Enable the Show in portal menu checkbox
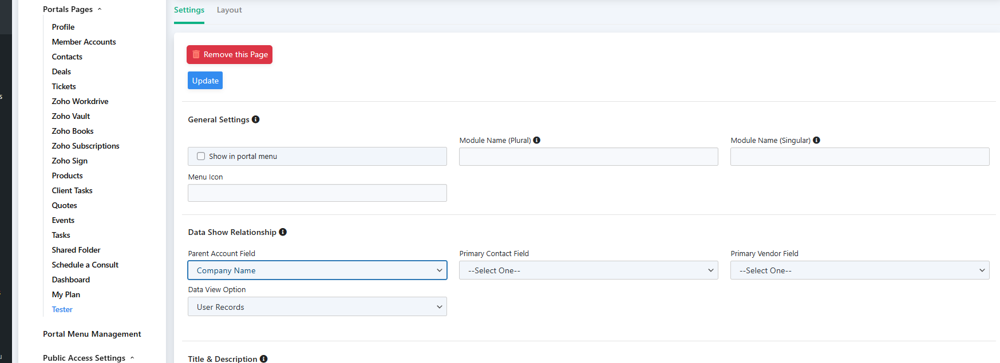Viewport: 1000px width, 363px height. click(201, 156)
